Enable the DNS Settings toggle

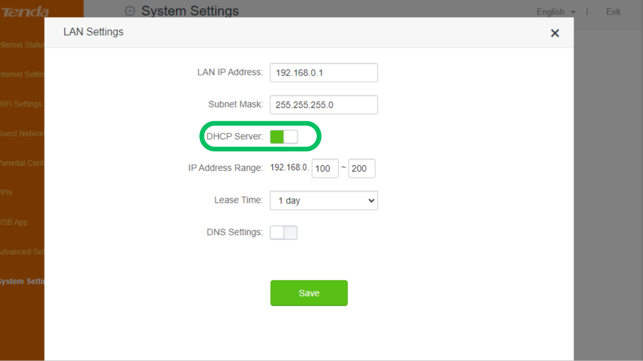click(283, 232)
